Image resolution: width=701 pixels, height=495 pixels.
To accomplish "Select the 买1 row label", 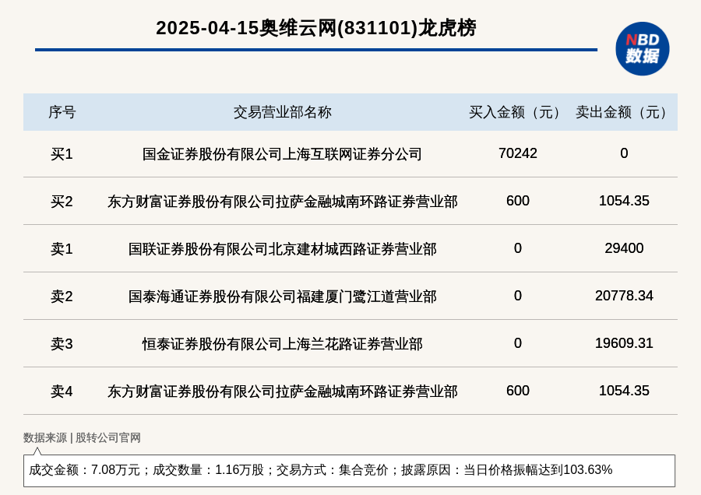I will (x=62, y=154).
